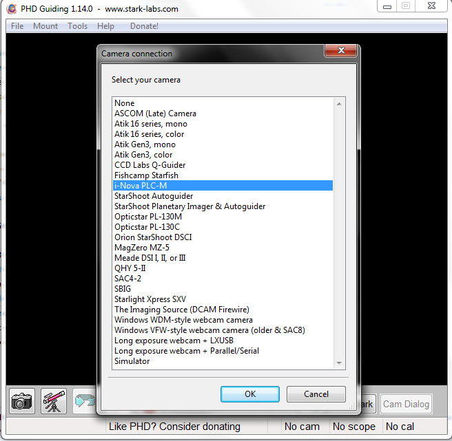Select Windows VFW-style webcam camera entry
452x441 pixels.
[223, 330]
